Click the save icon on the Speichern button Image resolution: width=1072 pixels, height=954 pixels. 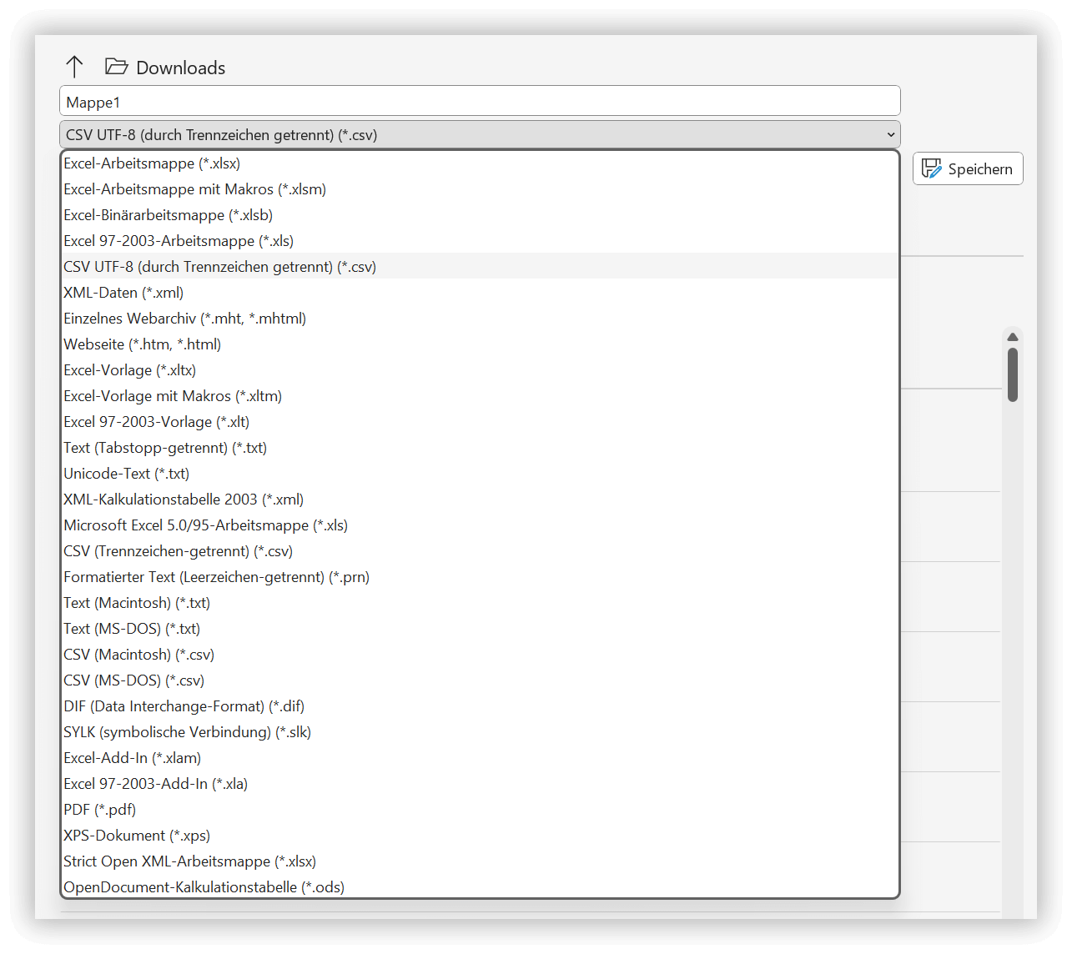pyautogui.click(x=931, y=168)
